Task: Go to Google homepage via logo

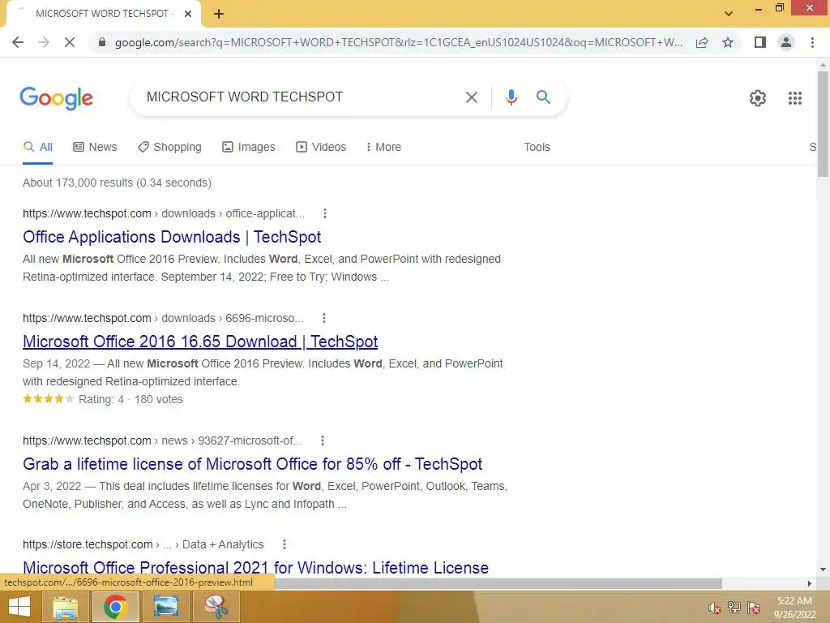Action: tap(56, 97)
